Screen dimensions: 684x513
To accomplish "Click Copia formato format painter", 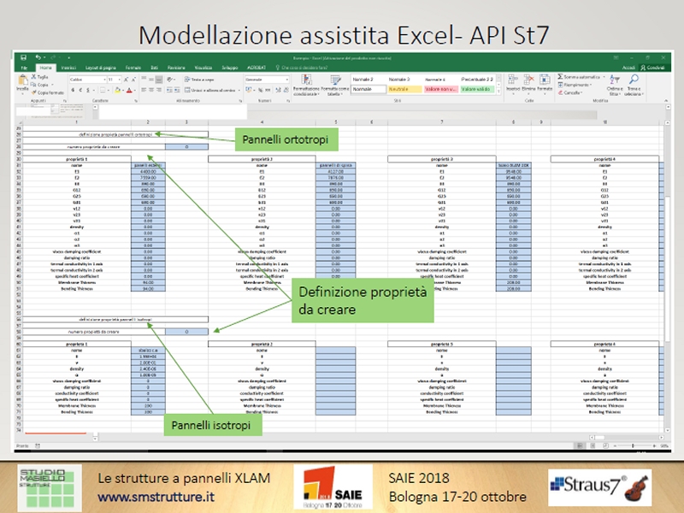I will [x=48, y=93].
